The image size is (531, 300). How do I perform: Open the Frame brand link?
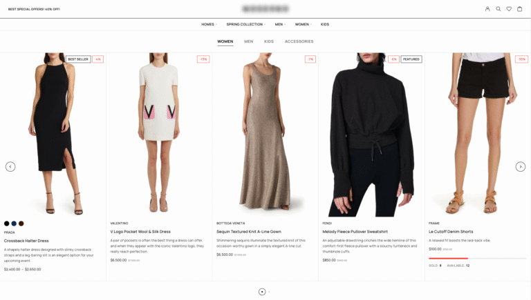pos(434,223)
